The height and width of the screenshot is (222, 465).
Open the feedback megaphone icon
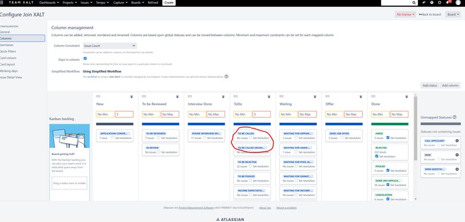[424, 3]
